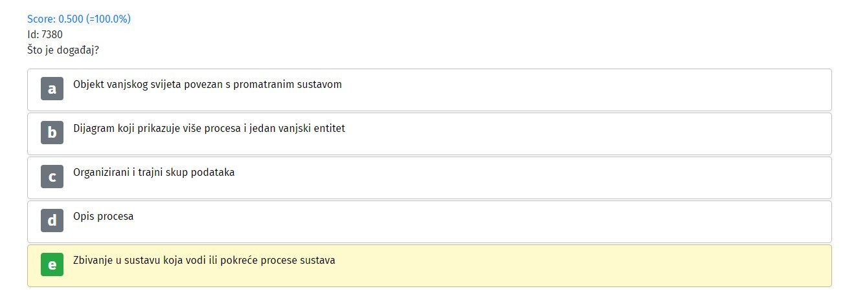Select answer 'Objekt vanjskog svijeta povezan s promatranim sustavom'
This screenshot has width=856, height=291.
pyautogui.click(x=207, y=84)
